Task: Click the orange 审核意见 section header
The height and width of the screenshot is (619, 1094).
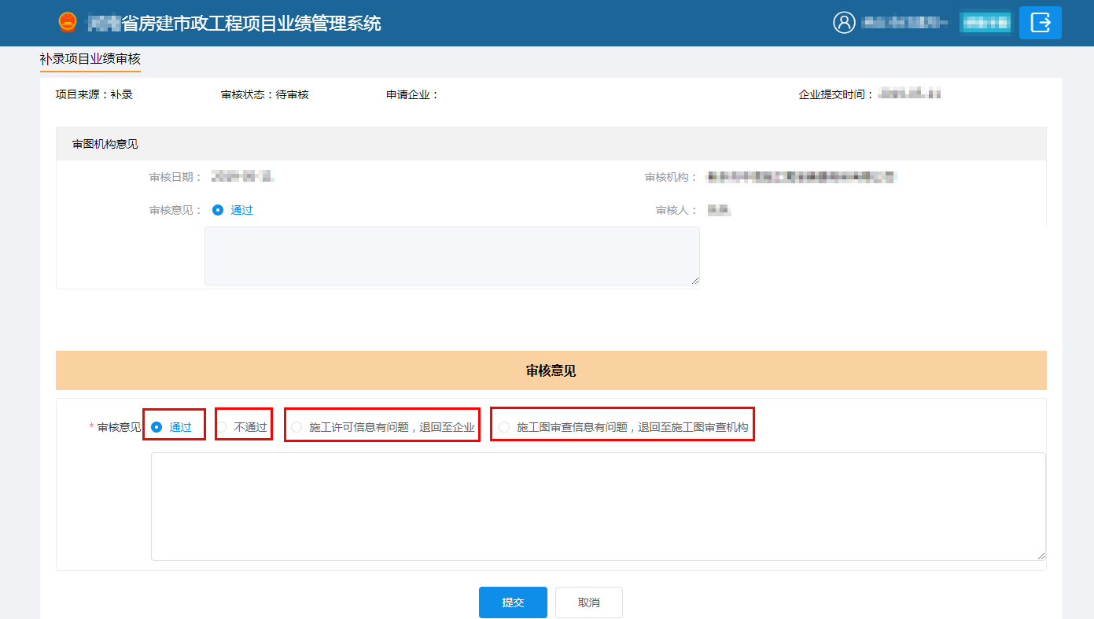Action: 551,370
